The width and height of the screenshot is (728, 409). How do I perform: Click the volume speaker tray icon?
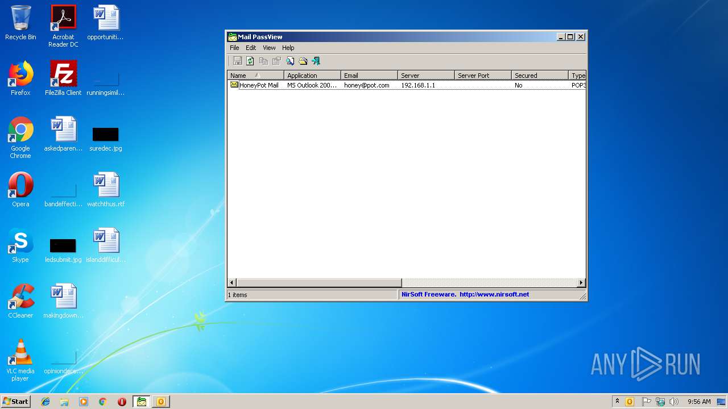click(674, 402)
